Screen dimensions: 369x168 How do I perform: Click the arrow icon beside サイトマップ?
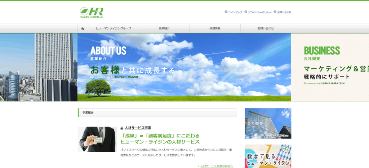(x=226, y=12)
